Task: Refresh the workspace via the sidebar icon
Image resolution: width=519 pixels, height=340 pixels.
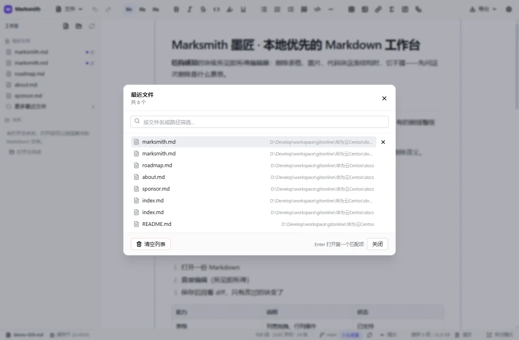Action: 92,26
